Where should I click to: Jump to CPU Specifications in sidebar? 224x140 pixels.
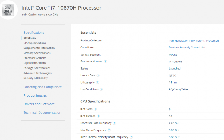click(35, 43)
